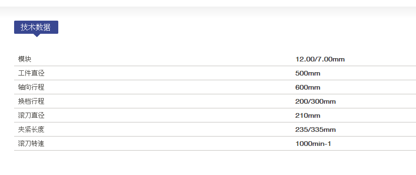The height and width of the screenshot is (175, 416).
Task: Select the 换档行程 label
Action: 31,101
